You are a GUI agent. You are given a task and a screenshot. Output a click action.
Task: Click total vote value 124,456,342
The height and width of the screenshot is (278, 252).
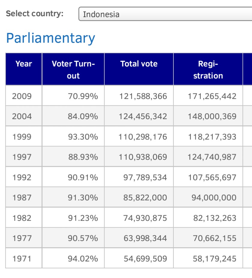coord(143,116)
